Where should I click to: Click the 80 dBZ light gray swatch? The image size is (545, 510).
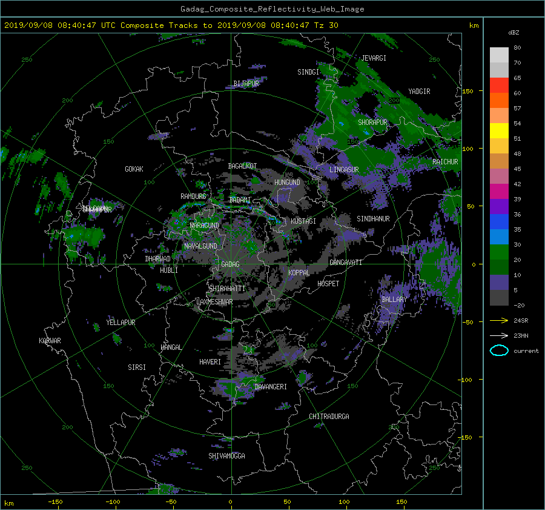pos(499,55)
